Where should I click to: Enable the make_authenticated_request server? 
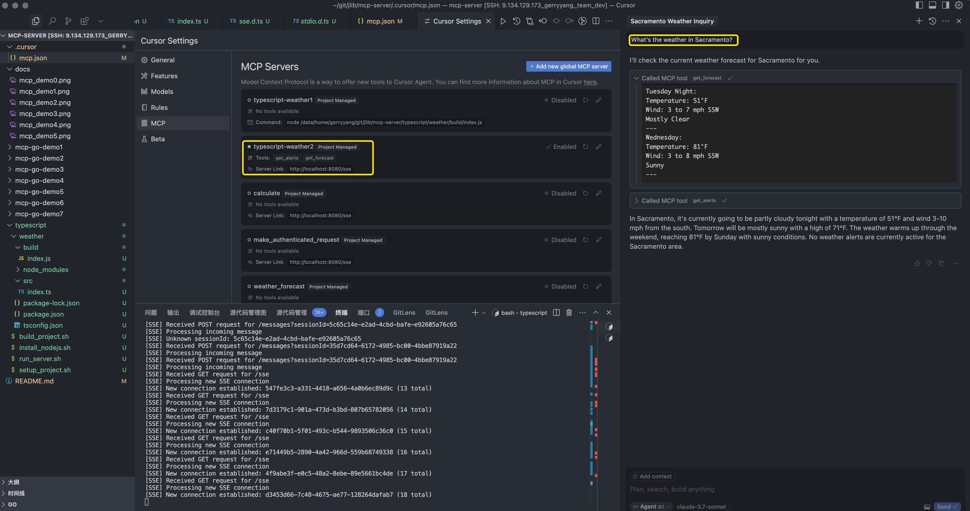(x=560, y=240)
